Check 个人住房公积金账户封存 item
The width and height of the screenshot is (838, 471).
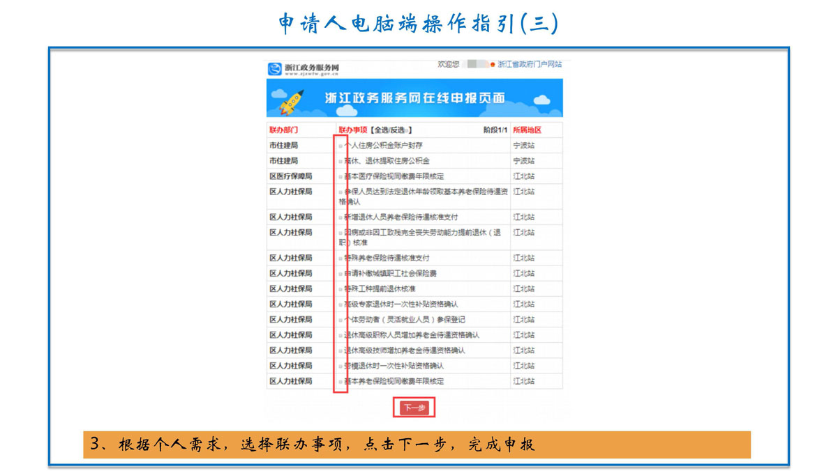341,146
